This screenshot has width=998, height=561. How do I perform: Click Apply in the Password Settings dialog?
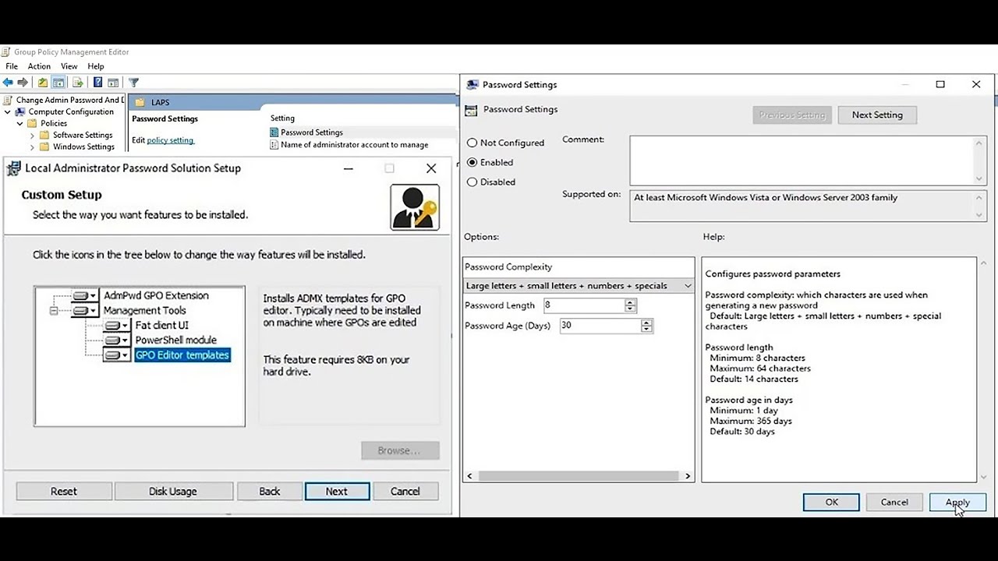tap(957, 503)
